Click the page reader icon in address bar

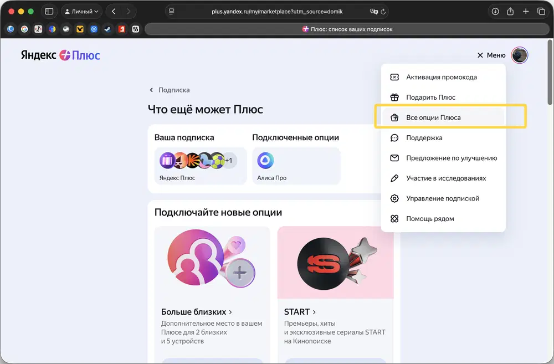tap(172, 12)
